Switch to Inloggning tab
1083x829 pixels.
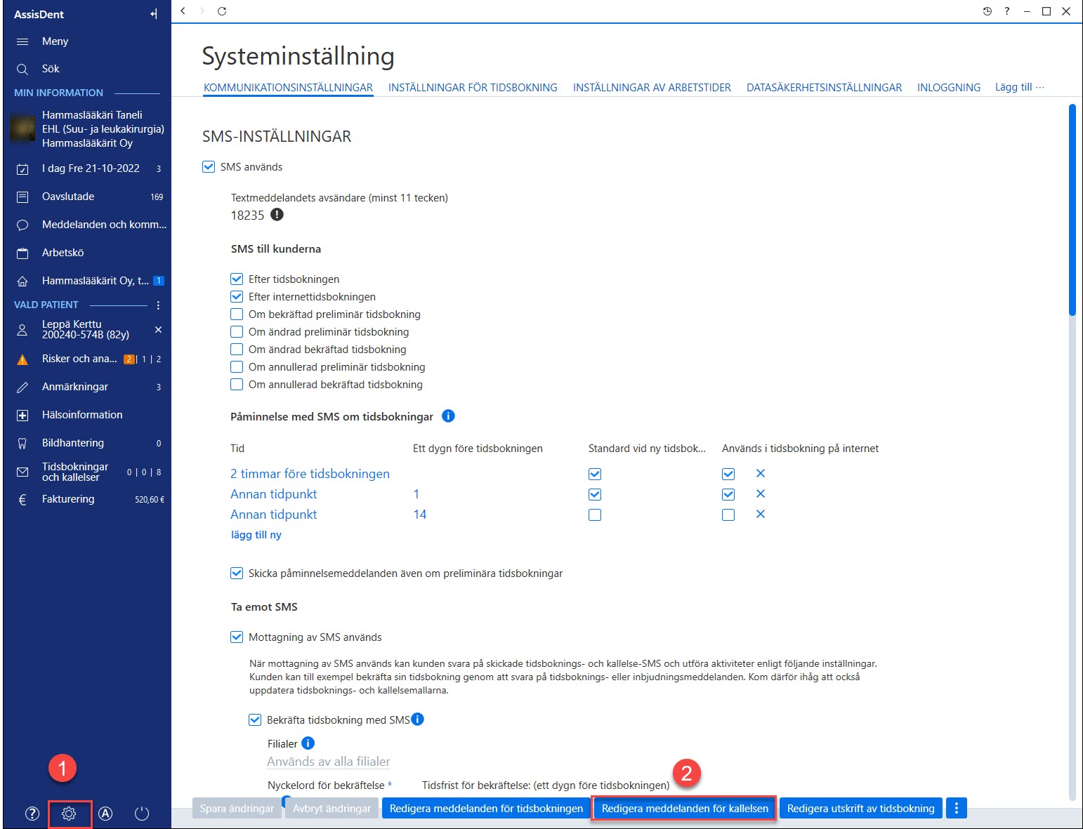[949, 88]
